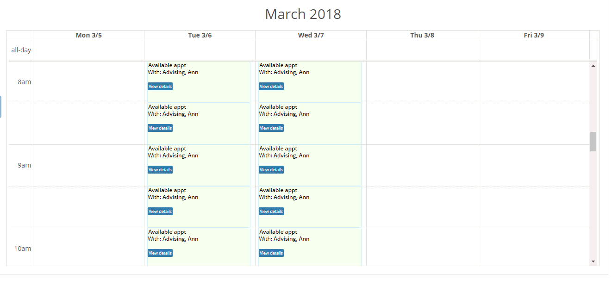The height and width of the screenshot is (299, 612).
Task: Select the Mon 3/5 column header
Action: click(88, 35)
